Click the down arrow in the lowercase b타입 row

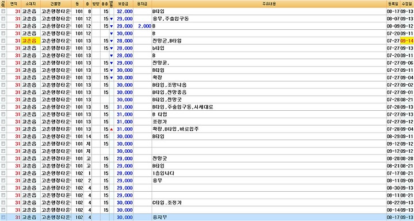111,49
